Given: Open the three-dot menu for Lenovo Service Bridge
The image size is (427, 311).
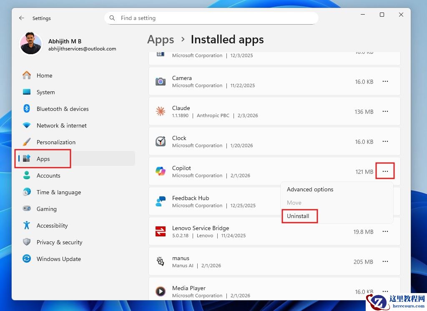Looking at the screenshot, I should (385, 231).
